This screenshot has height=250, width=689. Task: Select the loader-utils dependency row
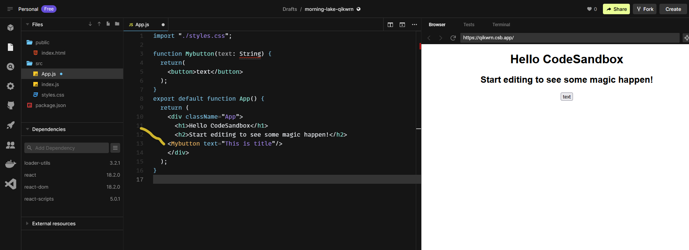[x=72, y=163]
